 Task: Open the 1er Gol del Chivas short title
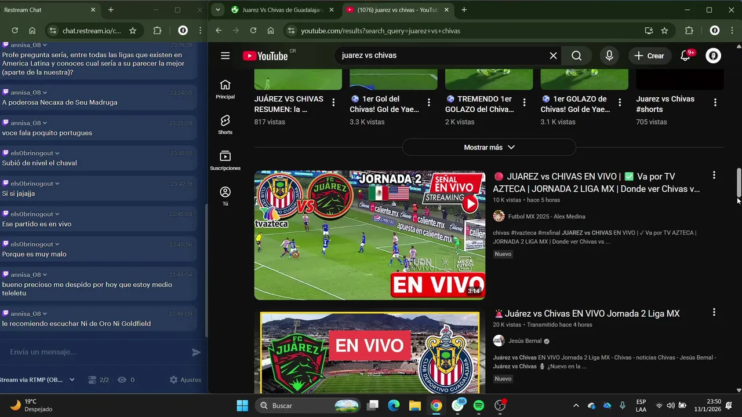[x=384, y=104]
